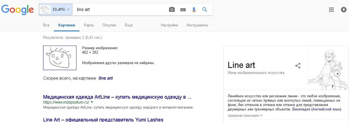Open the on-screen keyboard icon

tap(183, 10)
